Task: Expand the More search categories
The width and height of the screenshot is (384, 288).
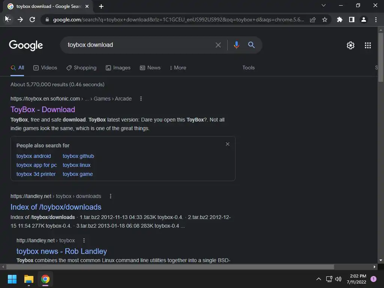Action: click(x=178, y=68)
